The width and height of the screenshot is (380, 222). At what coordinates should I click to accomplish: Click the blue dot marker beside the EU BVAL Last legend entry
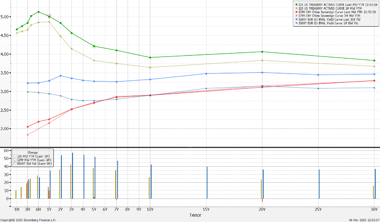point(297,19)
